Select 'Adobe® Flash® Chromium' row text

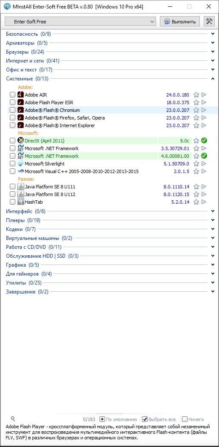[52, 110]
